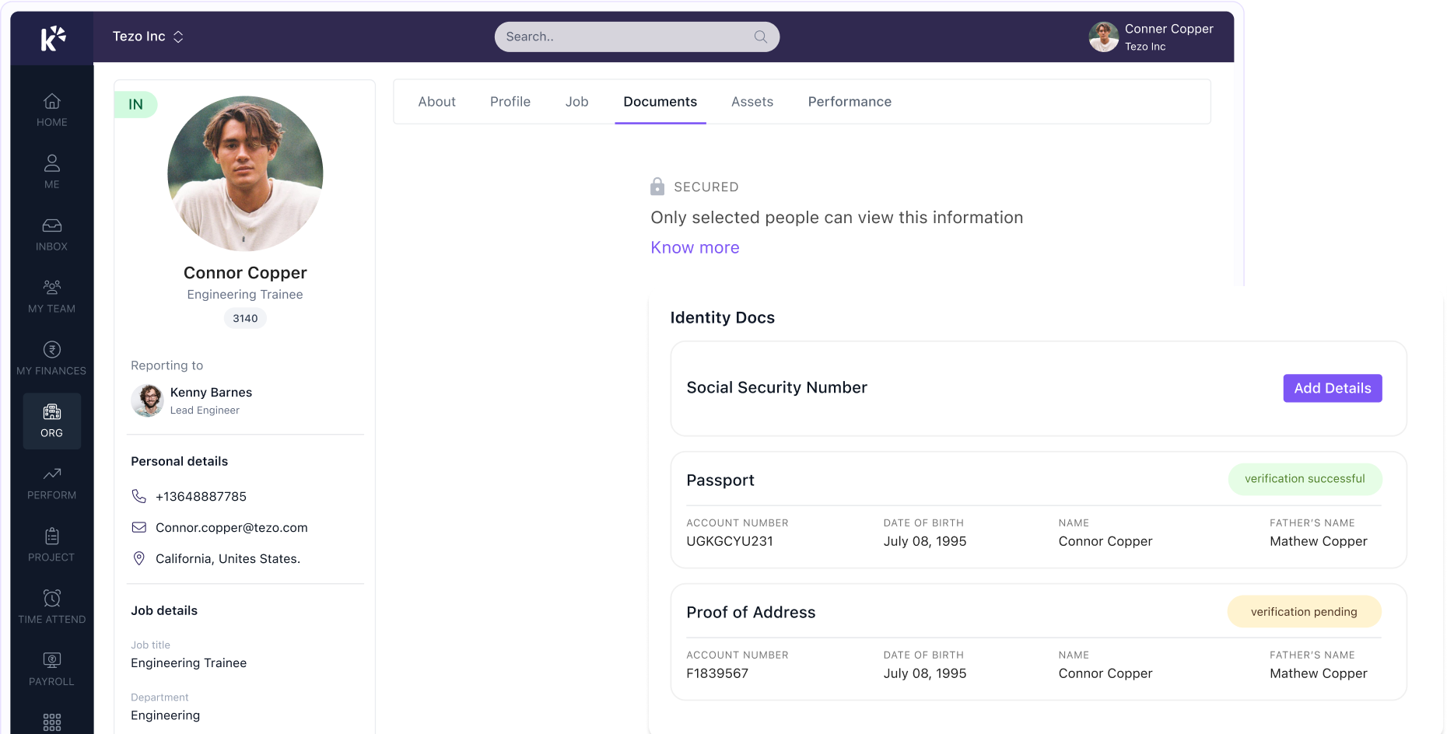Screen dimensions: 1447x734
Task: Open the apps grid at sidebar bottom
Action: pyautogui.click(x=51, y=722)
